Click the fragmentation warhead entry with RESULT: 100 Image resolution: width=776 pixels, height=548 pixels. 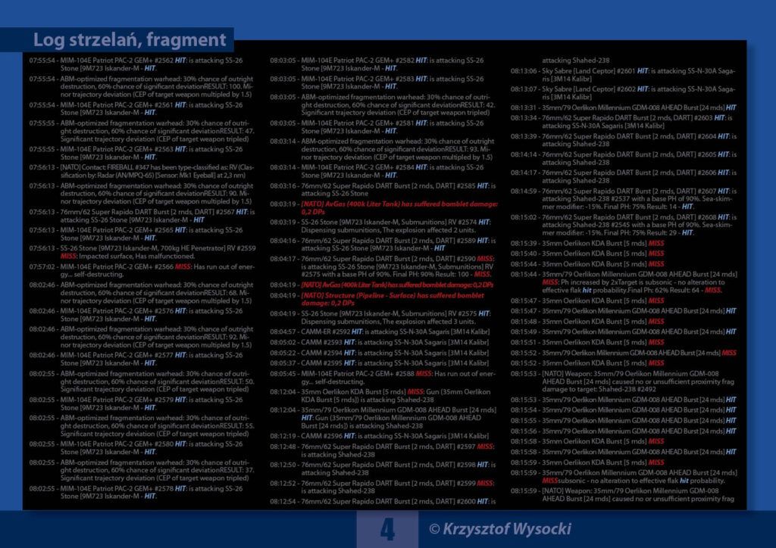[142, 86]
